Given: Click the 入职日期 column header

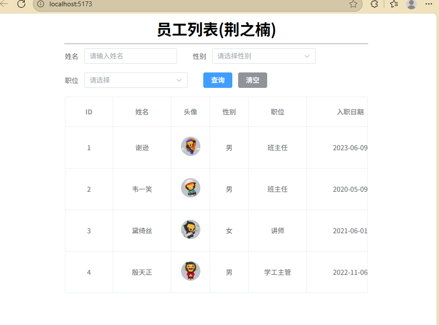Looking at the screenshot, I should click(350, 112).
